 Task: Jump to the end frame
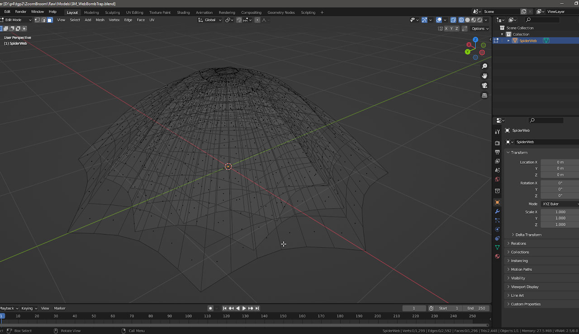click(x=257, y=308)
